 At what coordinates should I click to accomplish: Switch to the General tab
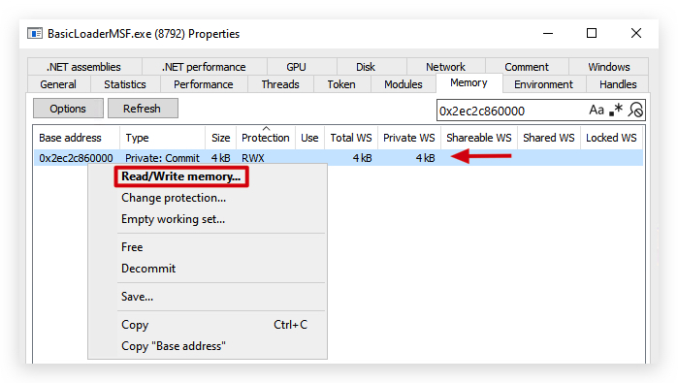58,84
